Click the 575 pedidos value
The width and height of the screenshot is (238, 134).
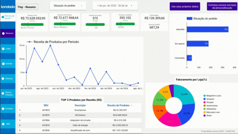pyautogui.click(x=95, y=18)
